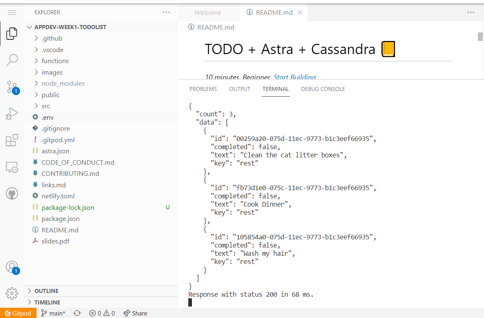This screenshot has width=484, height=318.
Task: Open the slides.pdf file
Action: coord(101,241)
